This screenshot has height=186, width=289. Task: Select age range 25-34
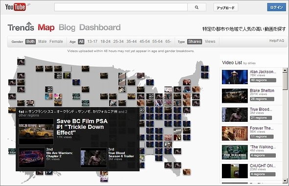click(119, 42)
